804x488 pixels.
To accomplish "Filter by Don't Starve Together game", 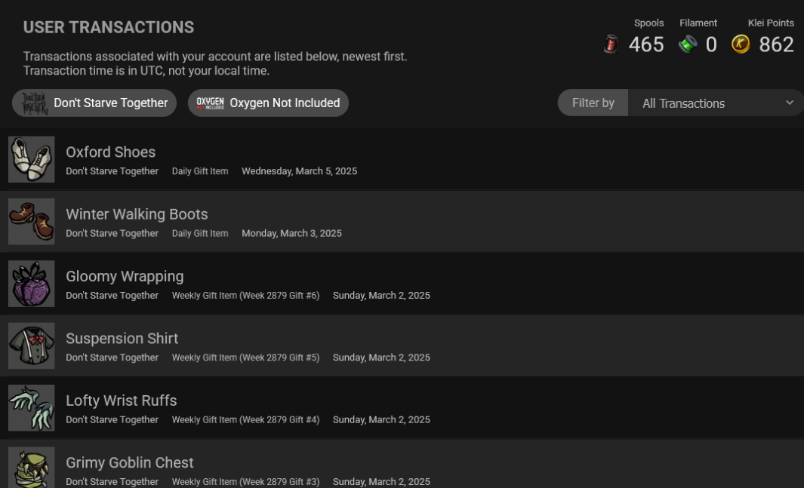I will 94,103.
